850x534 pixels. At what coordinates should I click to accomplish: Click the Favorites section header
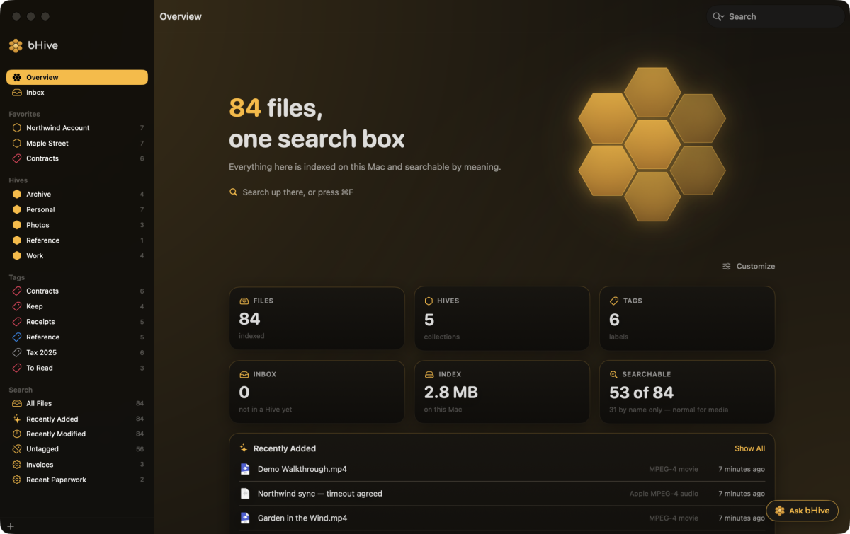(x=24, y=114)
